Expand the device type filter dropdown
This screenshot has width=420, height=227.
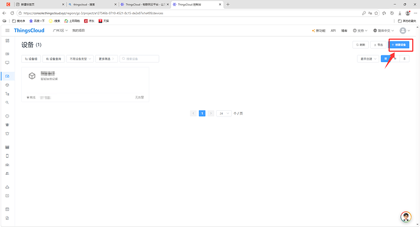point(80,58)
